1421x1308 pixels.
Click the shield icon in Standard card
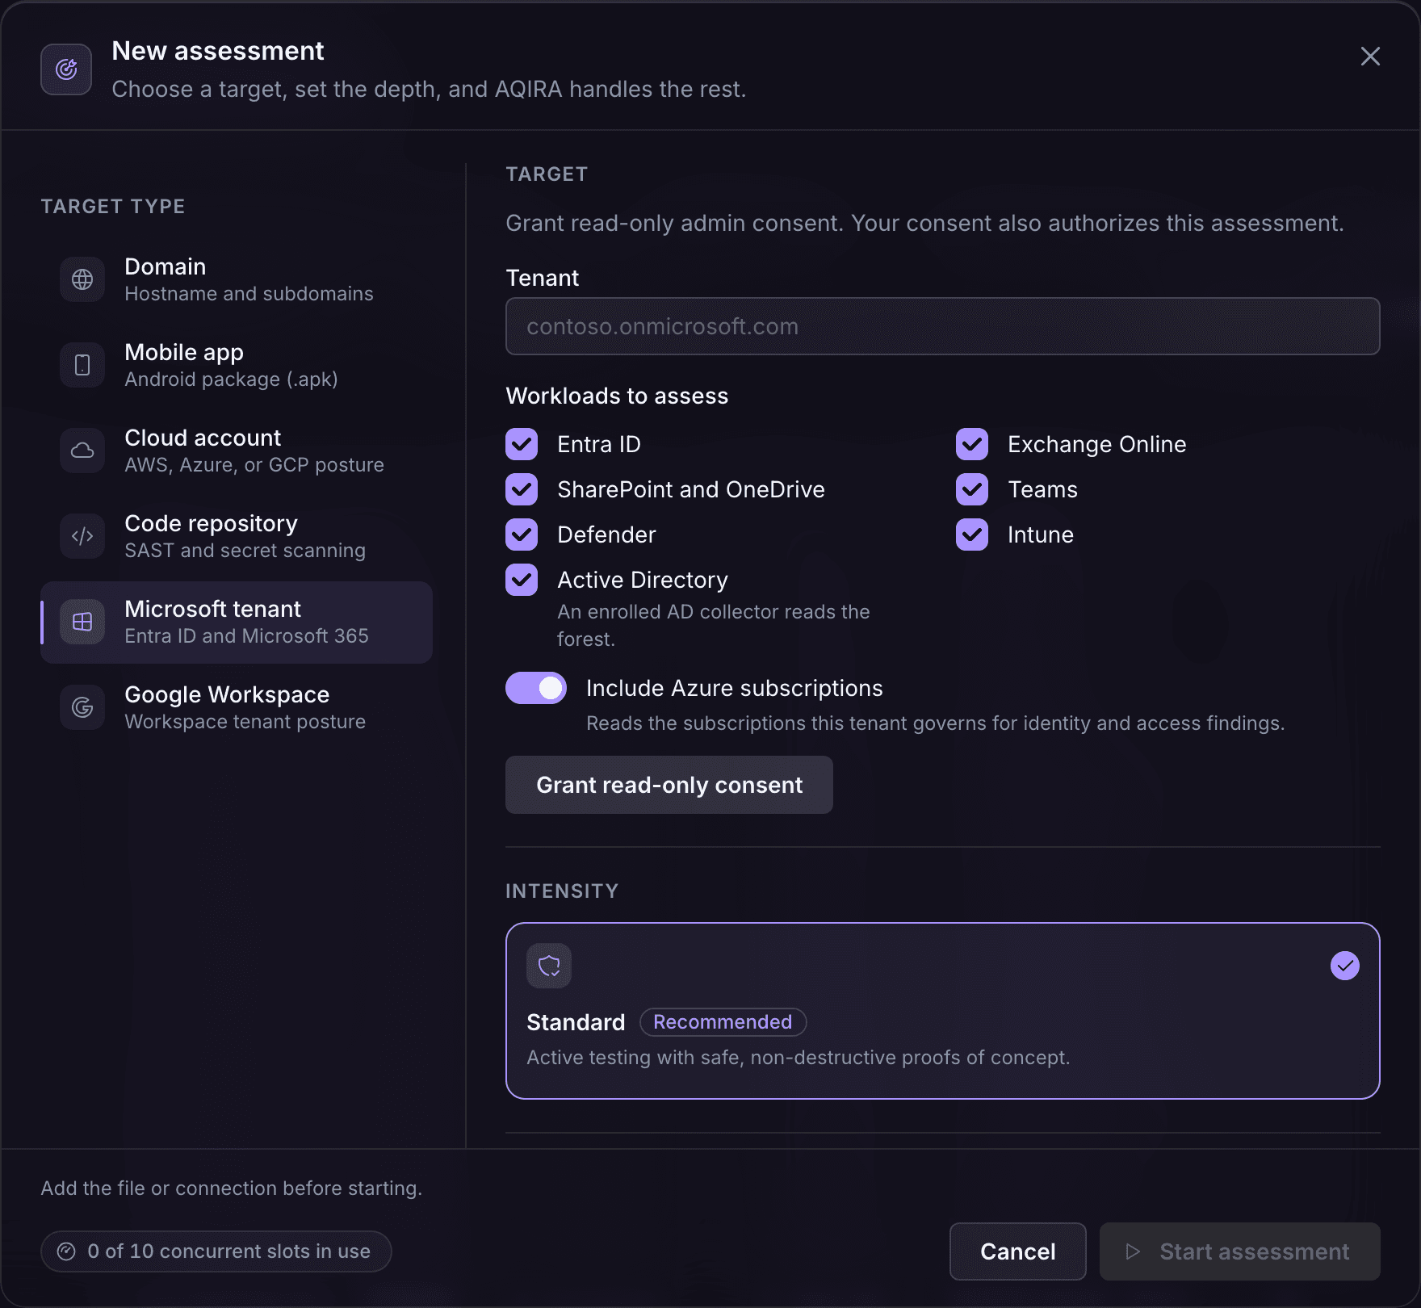click(549, 966)
